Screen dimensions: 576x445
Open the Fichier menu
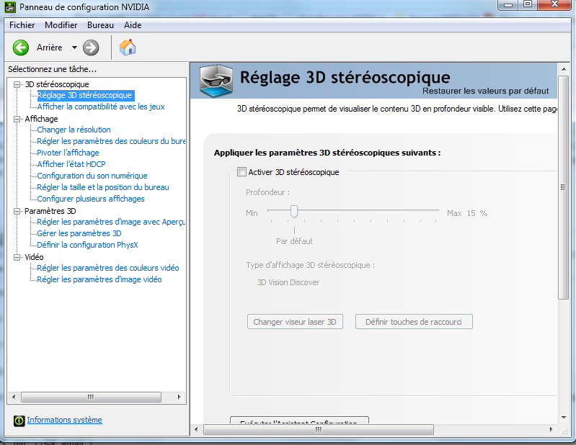pos(22,25)
